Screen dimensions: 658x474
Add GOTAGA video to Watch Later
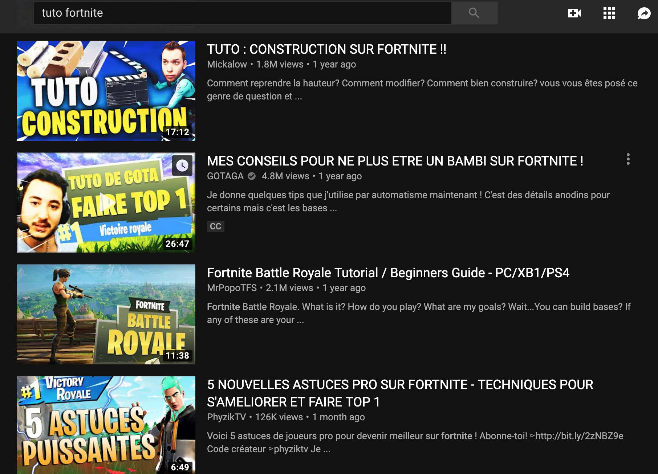coord(182,166)
